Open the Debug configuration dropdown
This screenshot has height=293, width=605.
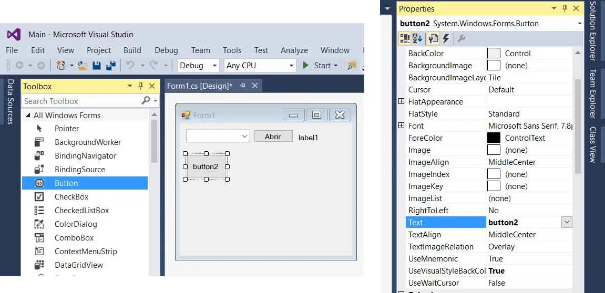215,66
